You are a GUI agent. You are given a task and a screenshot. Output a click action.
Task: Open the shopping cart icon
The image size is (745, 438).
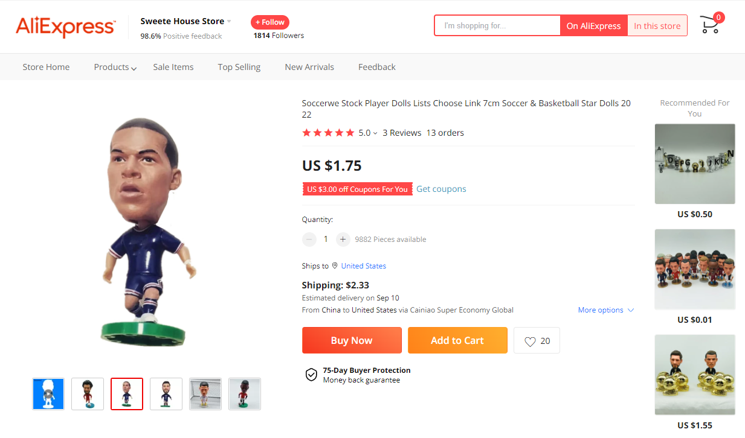[x=710, y=25]
